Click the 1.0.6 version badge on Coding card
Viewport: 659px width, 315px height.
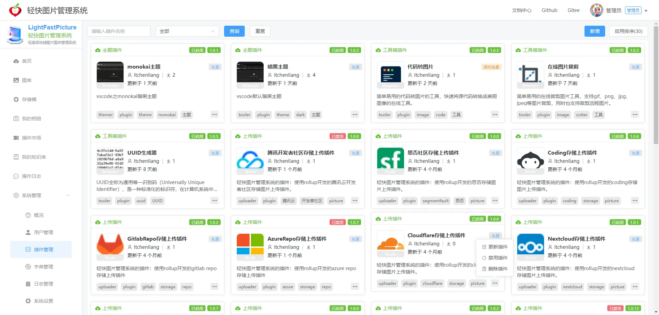[x=634, y=136]
